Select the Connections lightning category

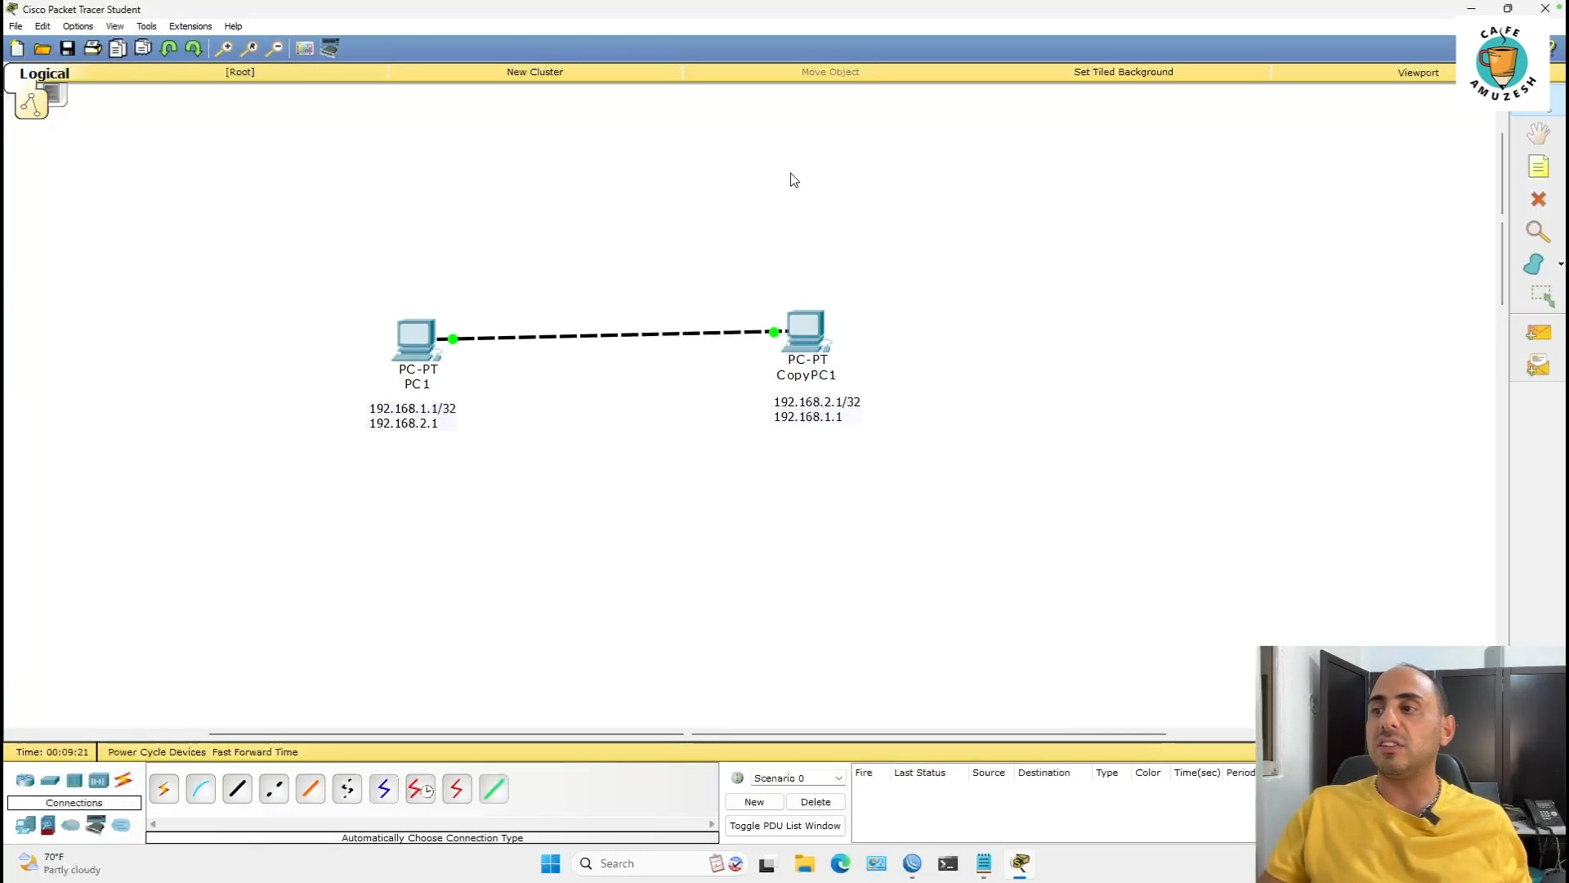coord(123,781)
